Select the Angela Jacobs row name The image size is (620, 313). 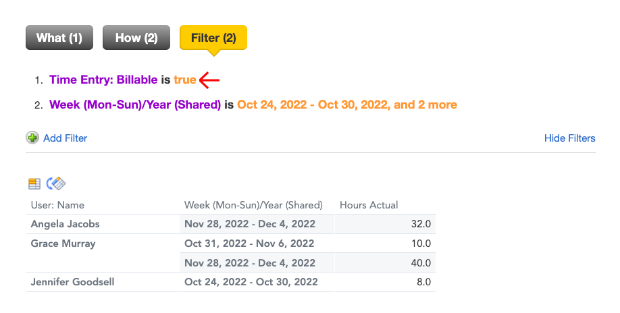[x=66, y=224]
